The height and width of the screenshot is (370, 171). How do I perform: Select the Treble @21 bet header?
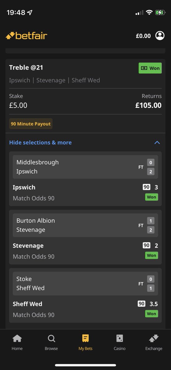26,68
